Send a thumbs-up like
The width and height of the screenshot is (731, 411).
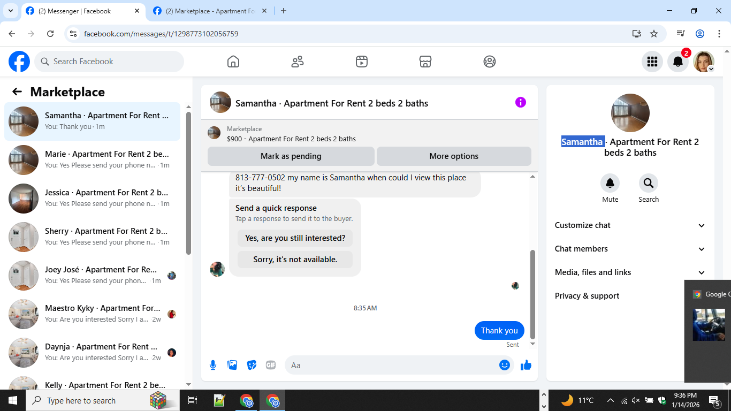526,365
